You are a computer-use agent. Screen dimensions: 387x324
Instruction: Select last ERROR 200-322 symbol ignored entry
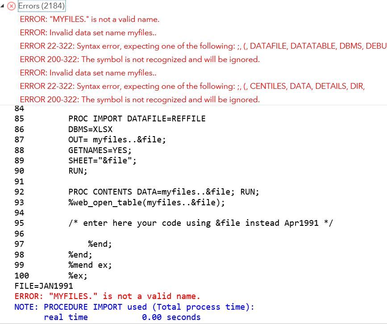pos(140,100)
